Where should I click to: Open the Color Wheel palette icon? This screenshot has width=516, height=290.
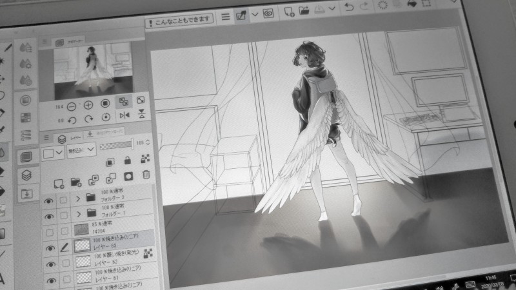pyautogui.click(x=26, y=101)
